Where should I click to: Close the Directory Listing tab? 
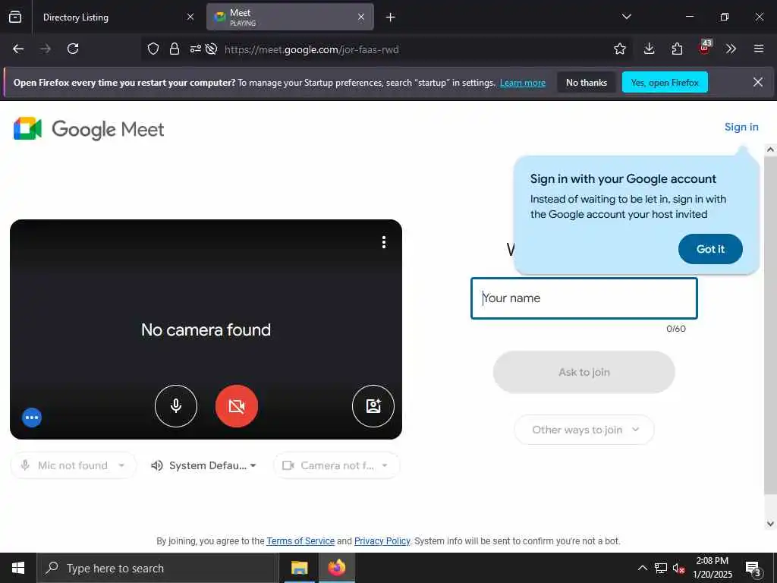(x=190, y=17)
